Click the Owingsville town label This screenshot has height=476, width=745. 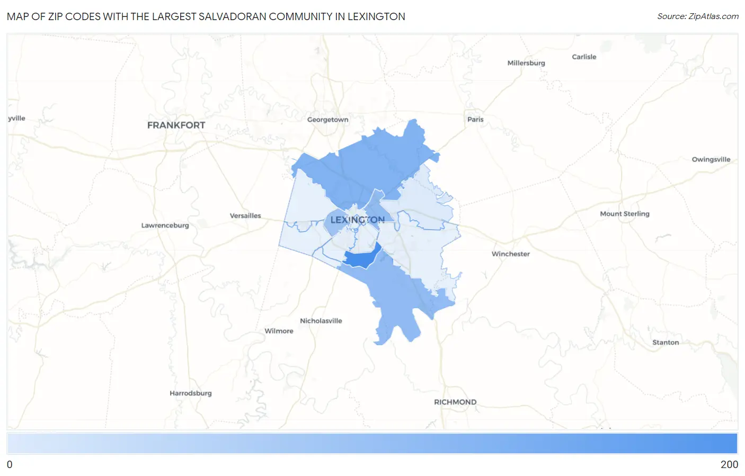pos(711,159)
